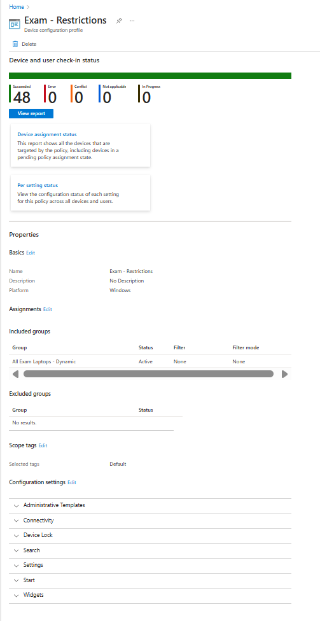Expand Administrative Templates settings
The width and height of the screenshot is (320, 621).
pos(150,505)
